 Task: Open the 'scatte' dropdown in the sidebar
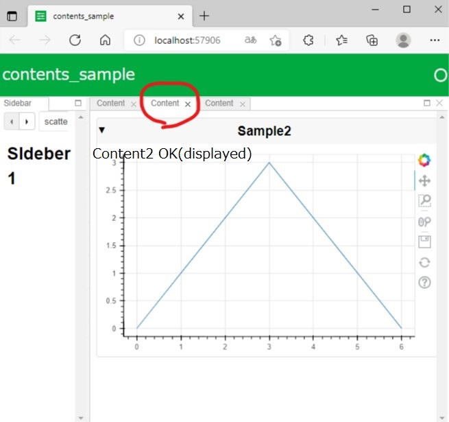(x=55, y=121)
